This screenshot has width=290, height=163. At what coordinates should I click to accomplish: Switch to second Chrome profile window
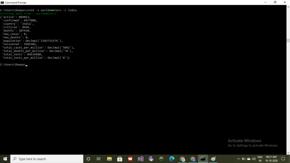coord(193,159)
